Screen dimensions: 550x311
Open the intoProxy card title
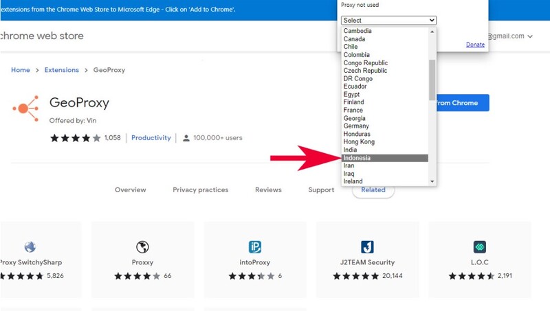[x=255, y=262]
